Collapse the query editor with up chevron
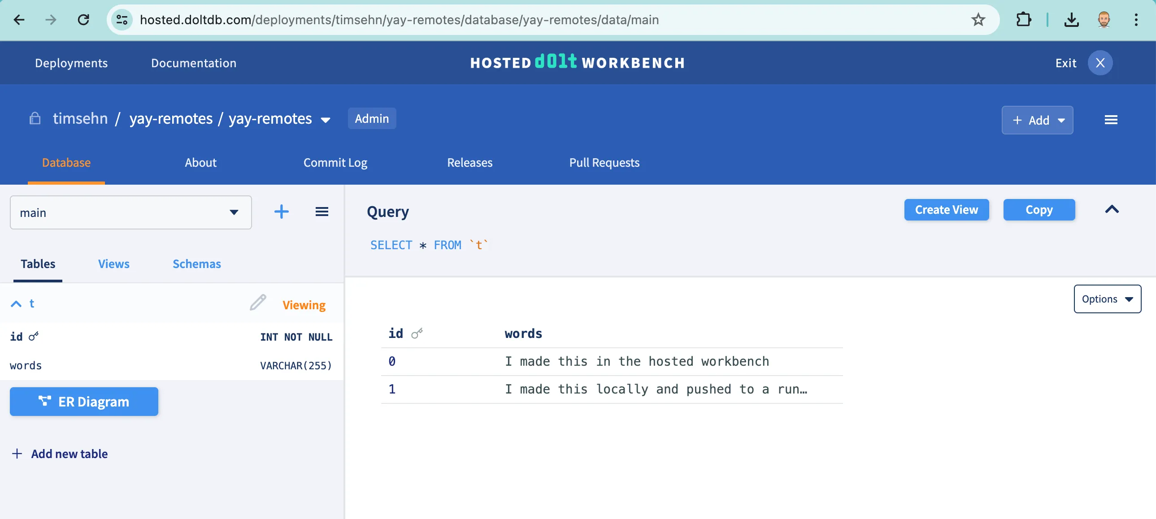Screen dimensions: 1156x519 [1111, 209]
